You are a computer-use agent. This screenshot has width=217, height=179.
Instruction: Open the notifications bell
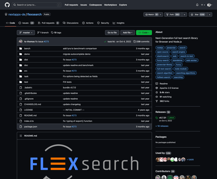click(x=197, y=5)
